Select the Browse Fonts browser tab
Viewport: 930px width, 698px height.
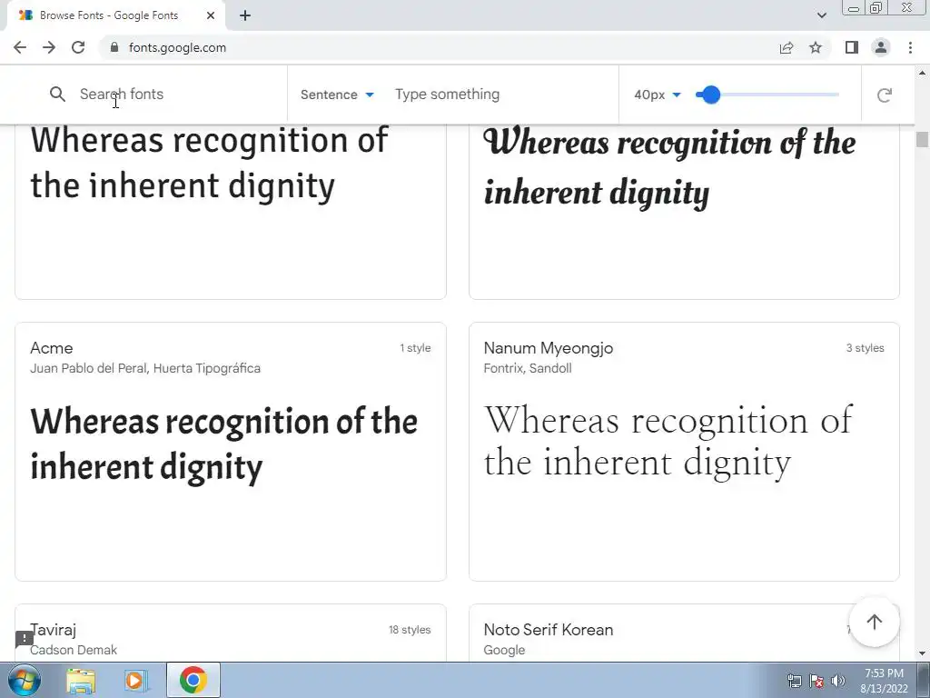115,15
